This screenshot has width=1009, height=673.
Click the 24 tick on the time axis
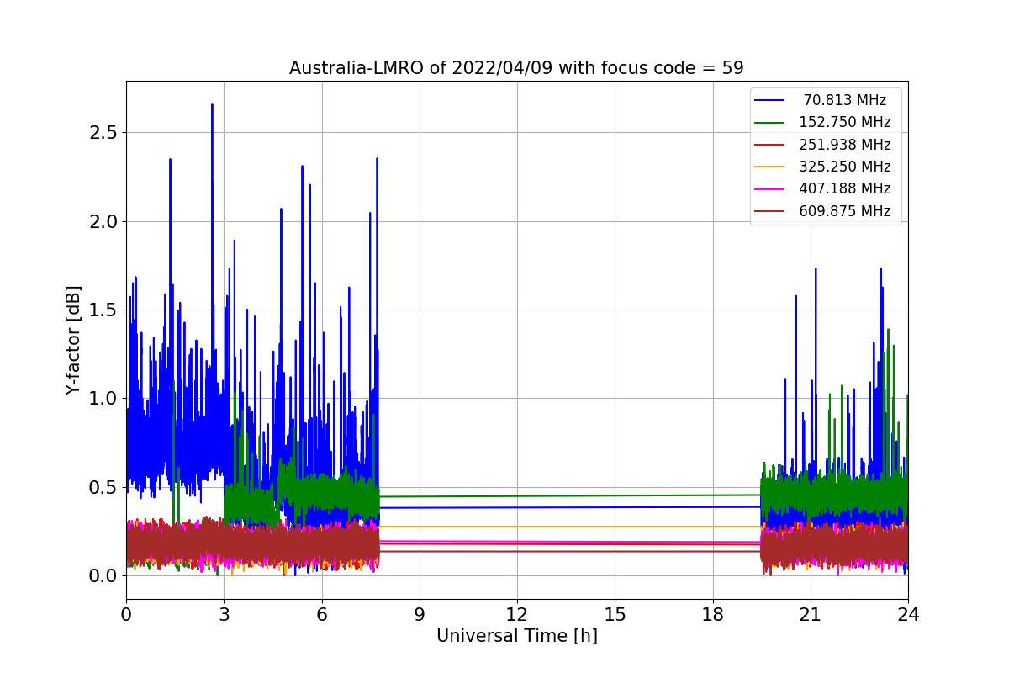[908, 615]
